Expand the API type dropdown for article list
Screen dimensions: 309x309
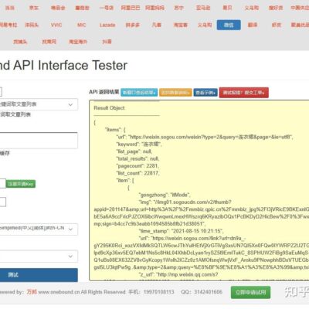click(39, 104)
